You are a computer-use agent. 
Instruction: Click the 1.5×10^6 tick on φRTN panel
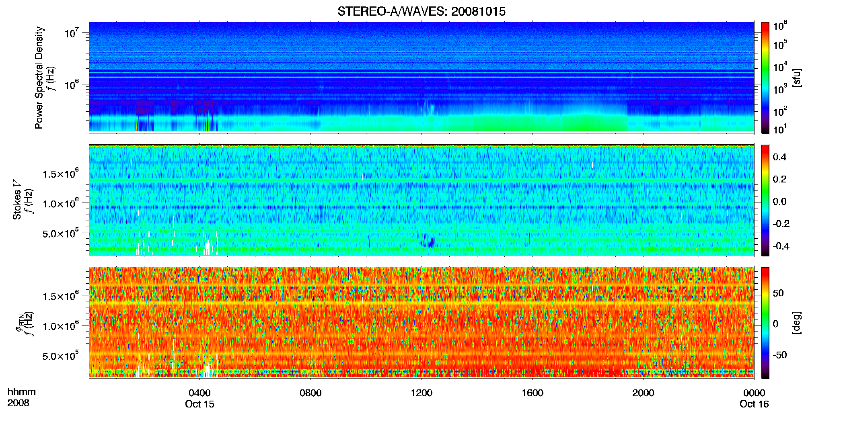click(60, 296)
